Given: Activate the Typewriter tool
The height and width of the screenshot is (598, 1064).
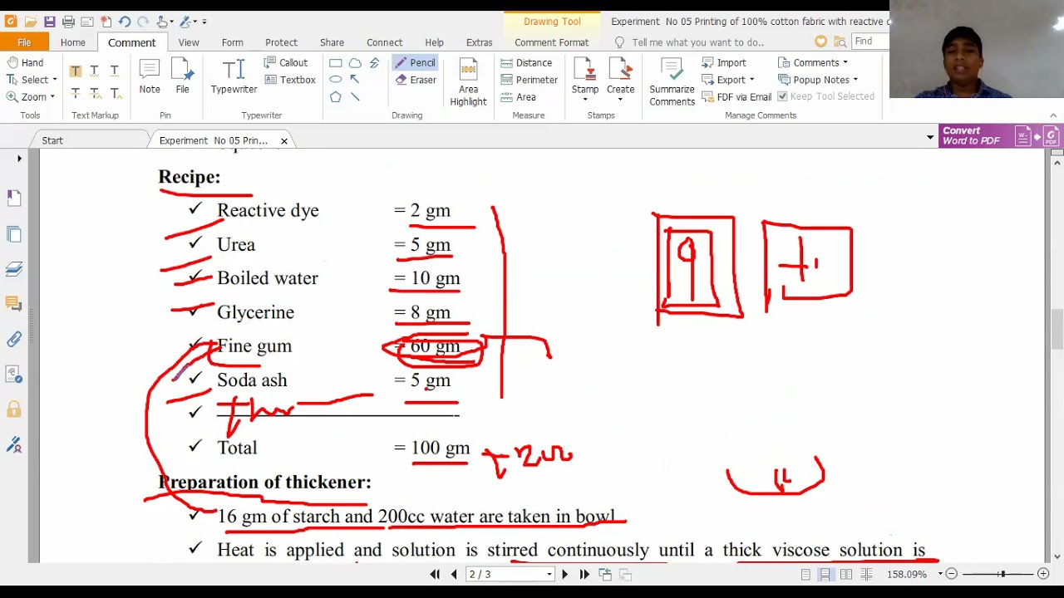Looking at the screenshot, I should pos(234,76).
